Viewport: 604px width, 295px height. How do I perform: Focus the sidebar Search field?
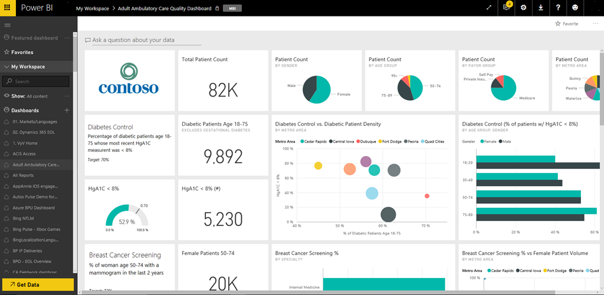[36, 81]
